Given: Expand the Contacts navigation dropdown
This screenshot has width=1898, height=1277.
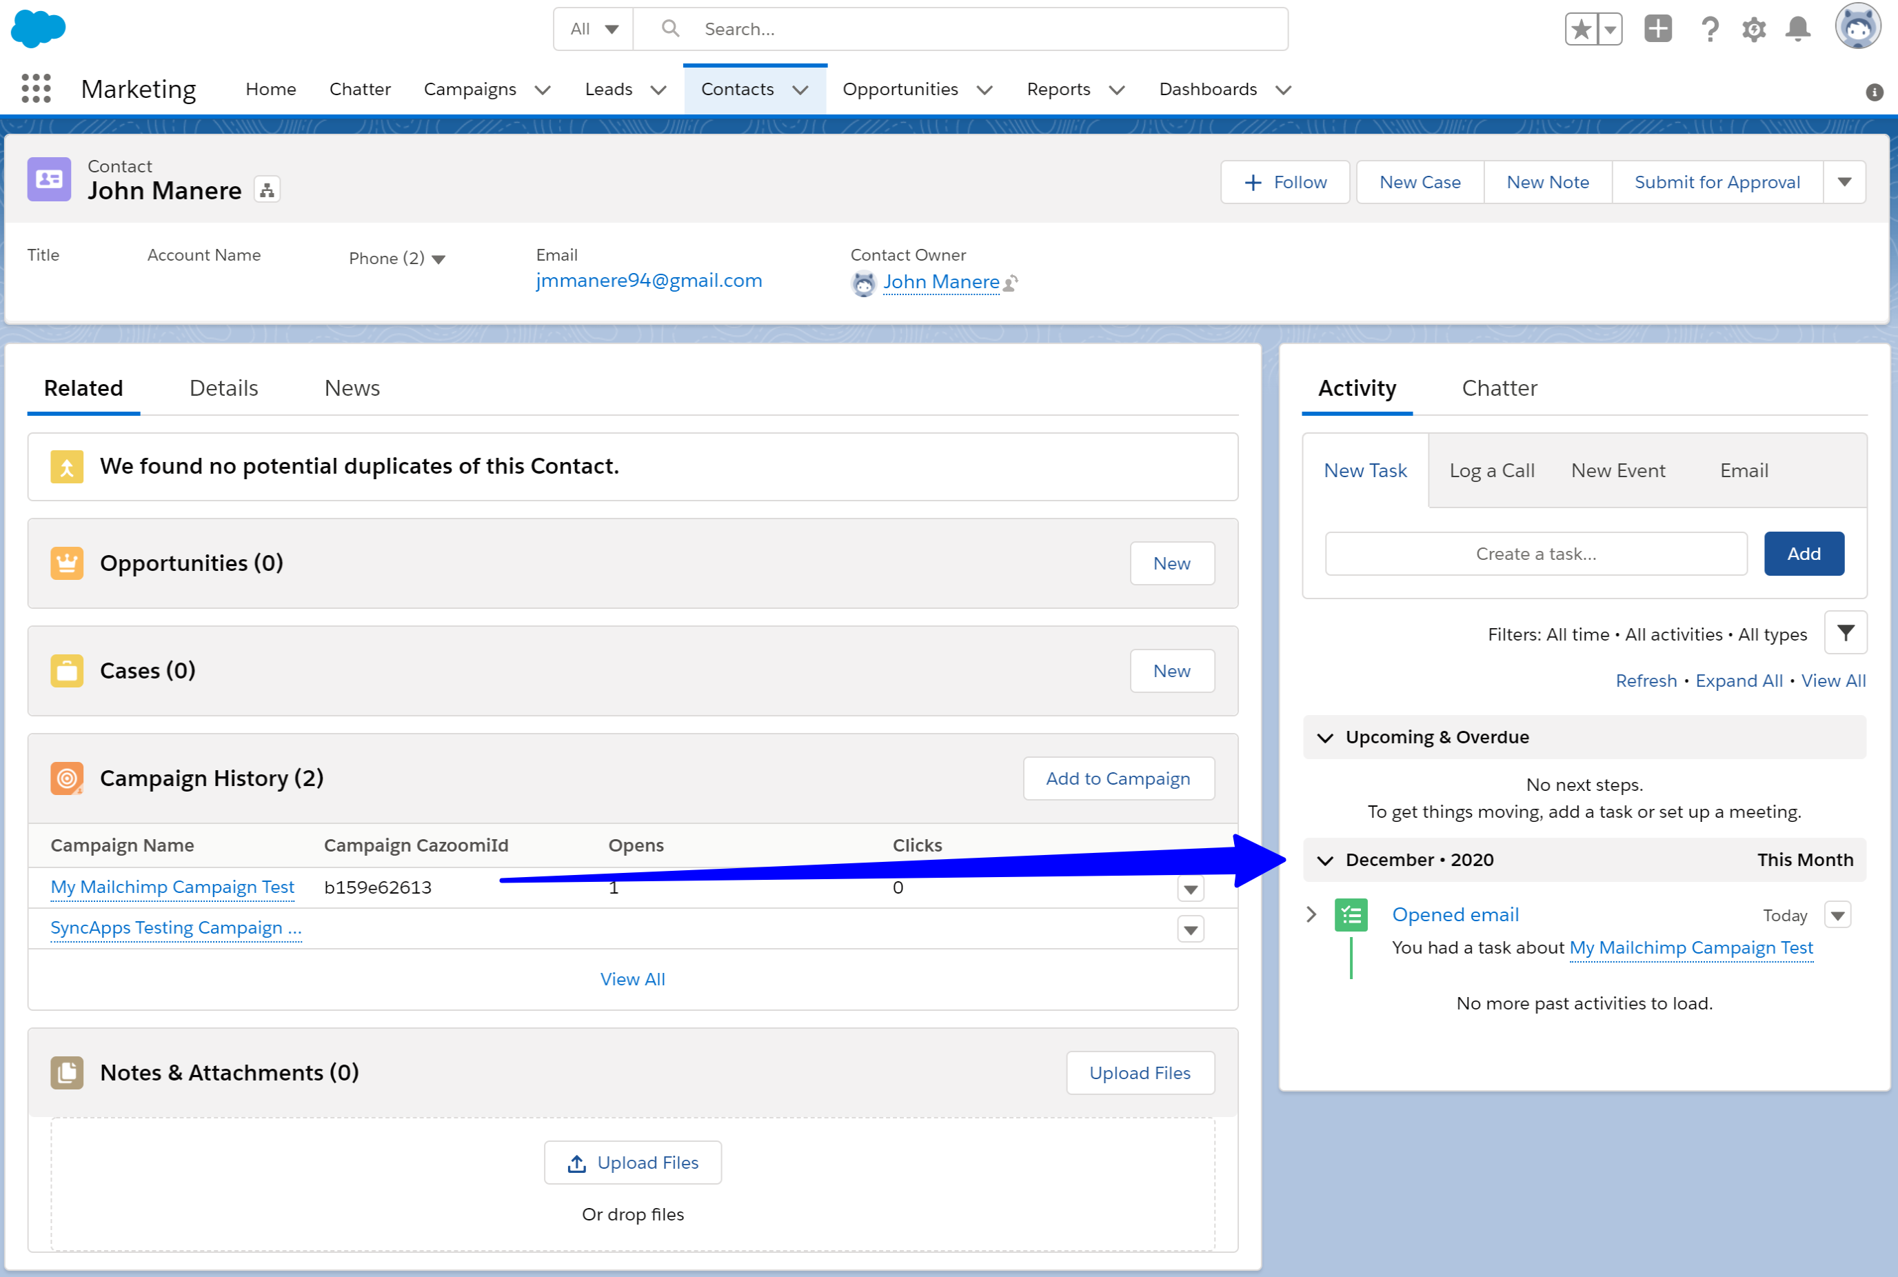Looking at the screenshot, I should tap(800, 90).
